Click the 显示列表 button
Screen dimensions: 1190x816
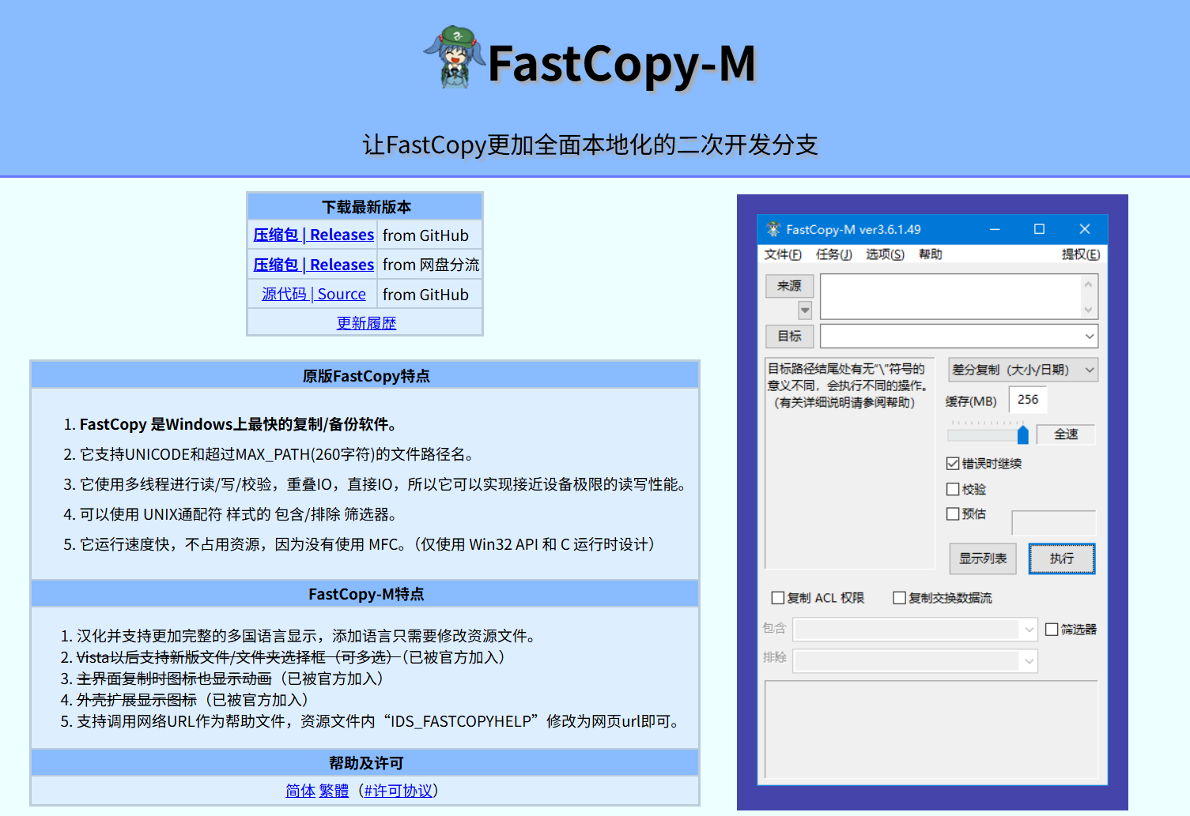[982, 558]
